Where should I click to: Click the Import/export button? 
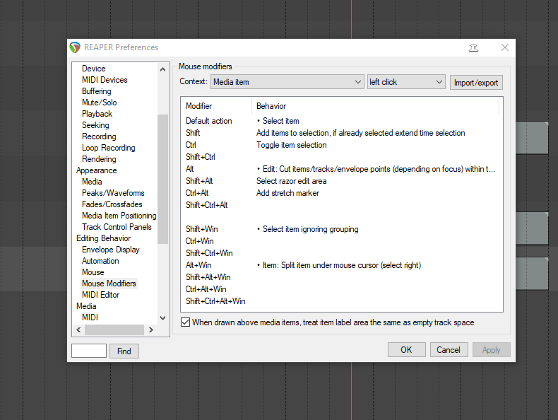click(476, 83)
